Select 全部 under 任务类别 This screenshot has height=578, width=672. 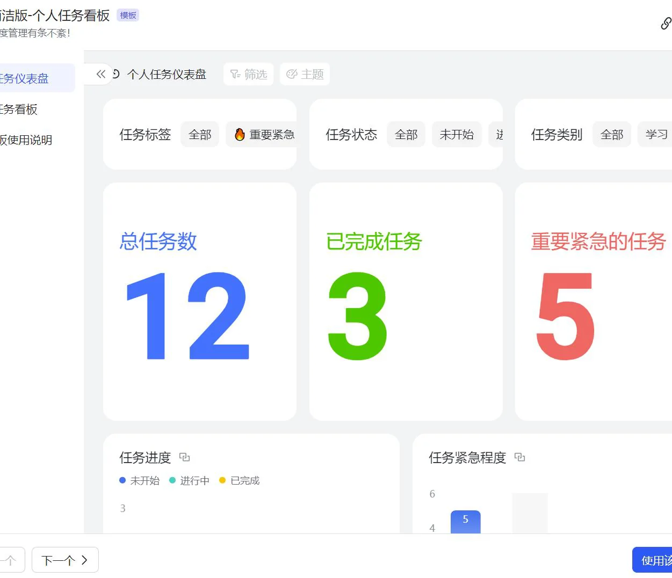612,134
